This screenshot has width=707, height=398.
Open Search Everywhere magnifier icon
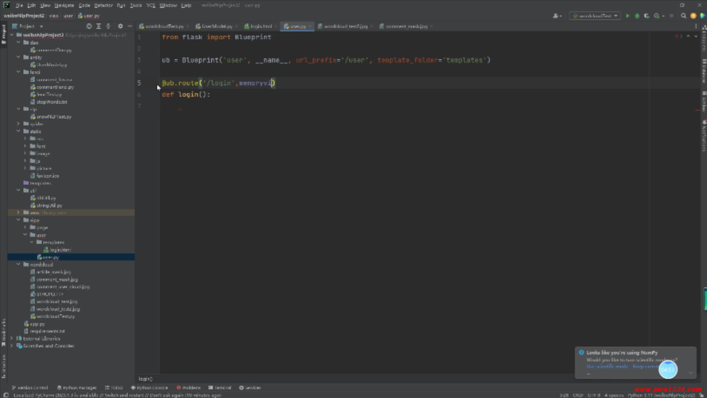(683, 16)
